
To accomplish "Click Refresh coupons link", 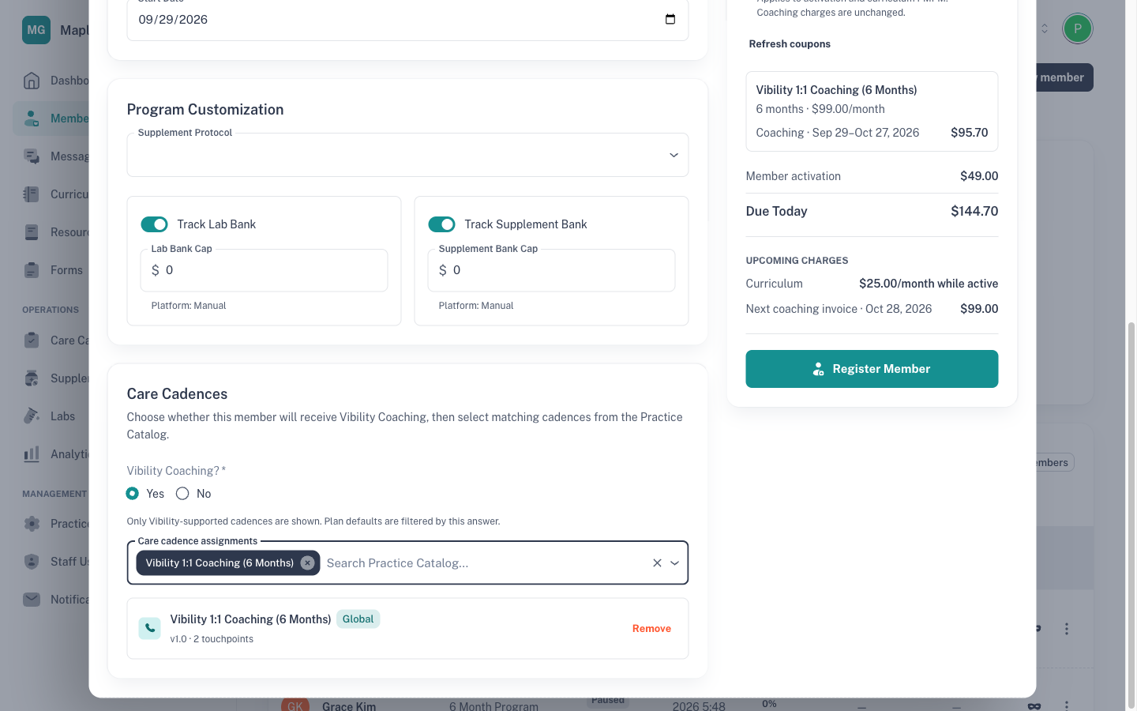I will click(790, 44).
